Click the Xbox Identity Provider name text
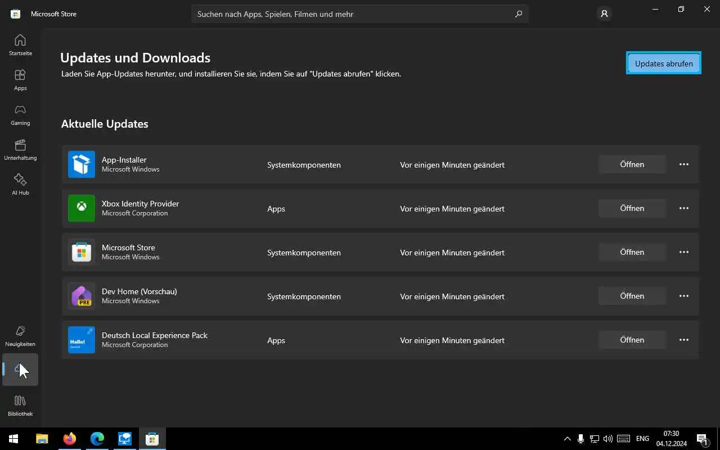This screenshot has height=450, width=720. [140, 204]
